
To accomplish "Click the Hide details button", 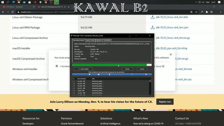I will coord(83,69).
